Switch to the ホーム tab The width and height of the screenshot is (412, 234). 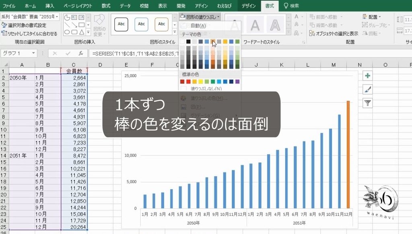tap(30, 6)
